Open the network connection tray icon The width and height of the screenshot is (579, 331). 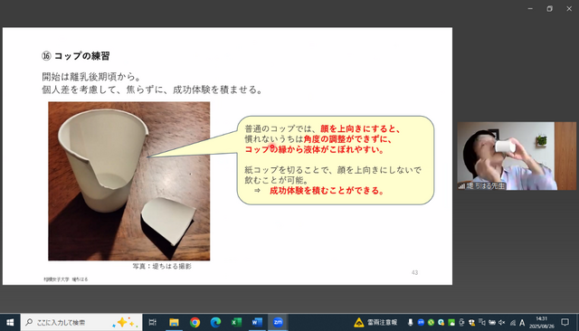[x=513, y=323]
